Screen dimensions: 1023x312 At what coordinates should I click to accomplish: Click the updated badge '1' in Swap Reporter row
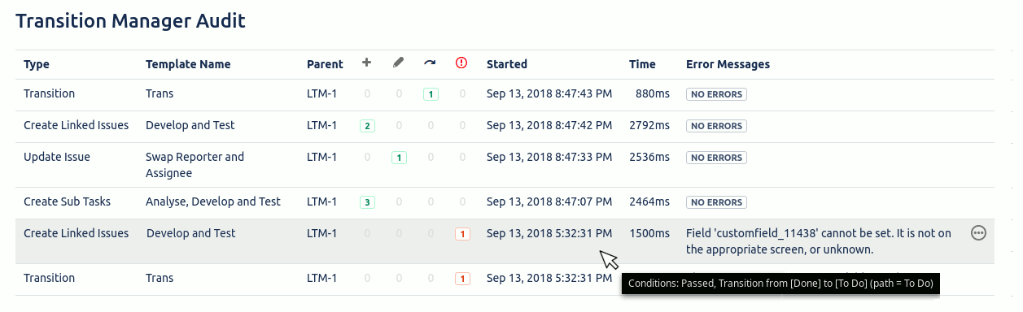pyautogui.click(x=399, y=158)
